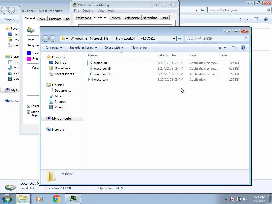Select the fusion.dll file icon
Screen dimensions: 272x204
coord(91,63)
